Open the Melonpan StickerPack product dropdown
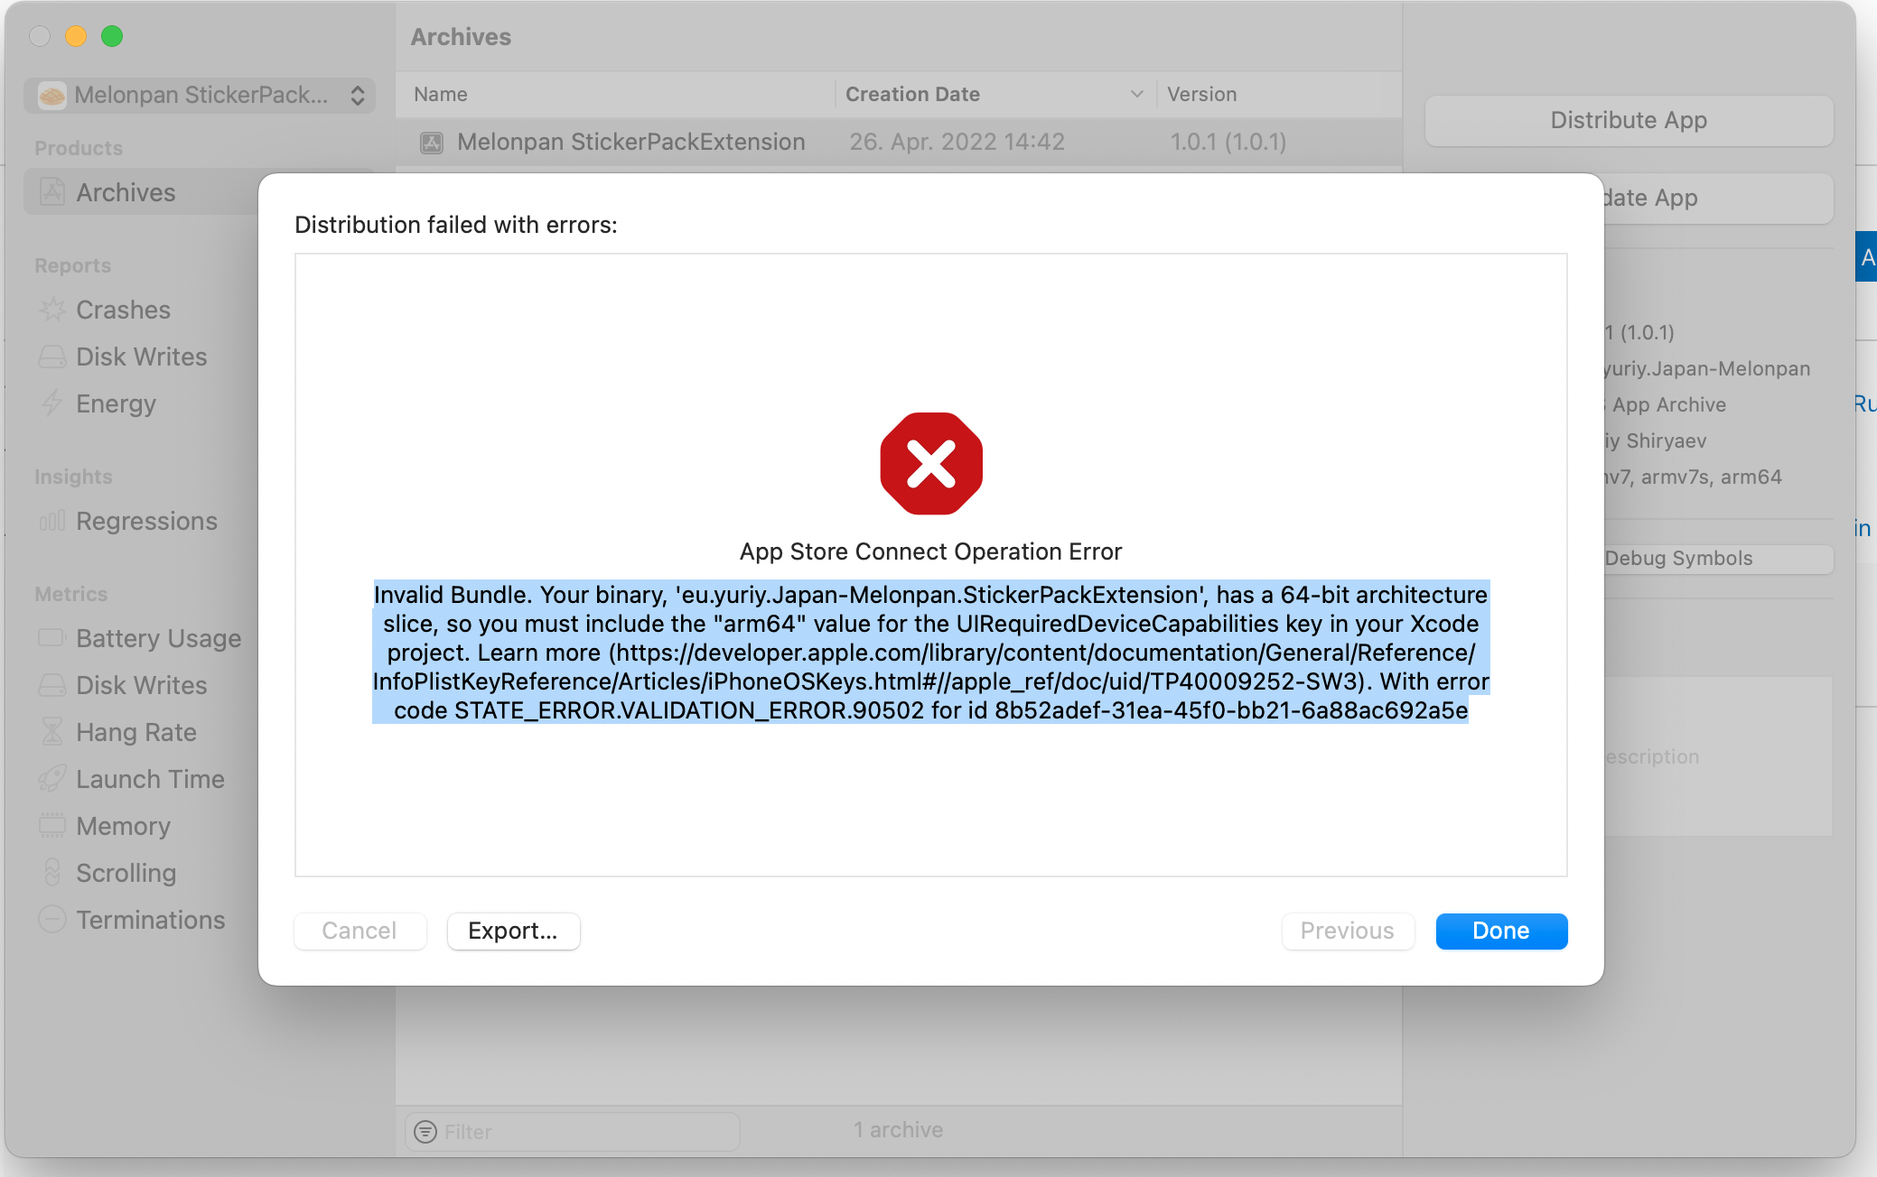The width and height of the screenshot is (1877, 1177). click(201, 95)
